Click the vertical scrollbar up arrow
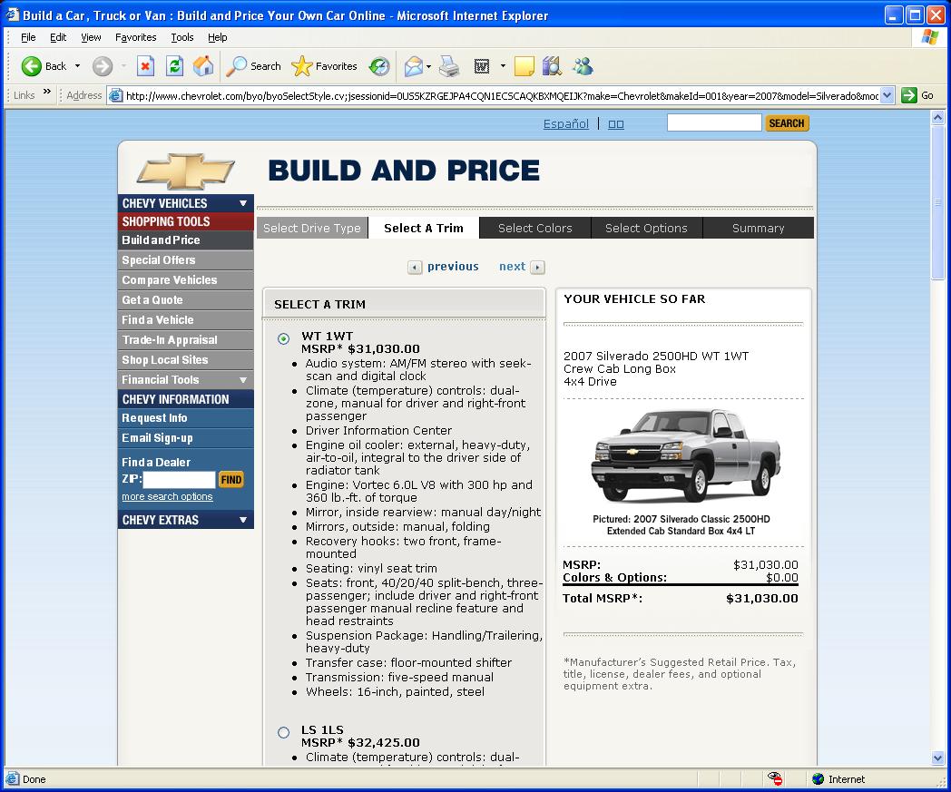Screen dimensions: 951x792 coord(937,117)
